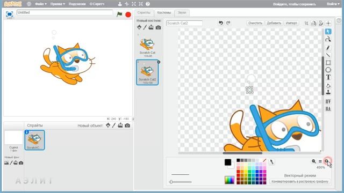This screenshot has height=193, width=344.
Task: Click the black foreground color swatch
Action: click(228, 162)
